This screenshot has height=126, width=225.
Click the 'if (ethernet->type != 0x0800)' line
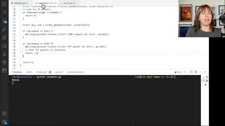click(42, 13)
